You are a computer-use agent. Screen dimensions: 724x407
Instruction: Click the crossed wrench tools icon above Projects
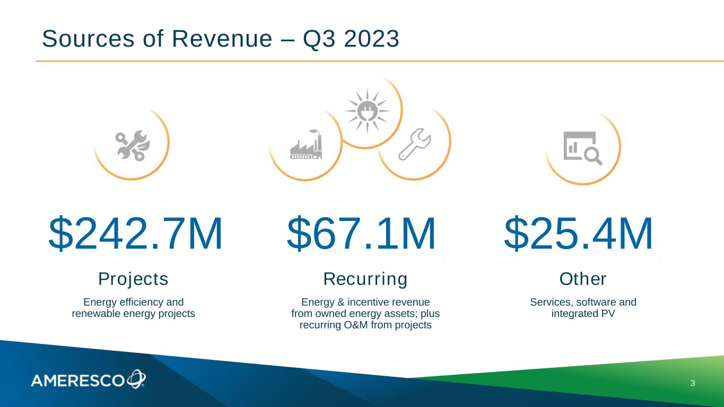pyautogui.click(x=133, y=146)
